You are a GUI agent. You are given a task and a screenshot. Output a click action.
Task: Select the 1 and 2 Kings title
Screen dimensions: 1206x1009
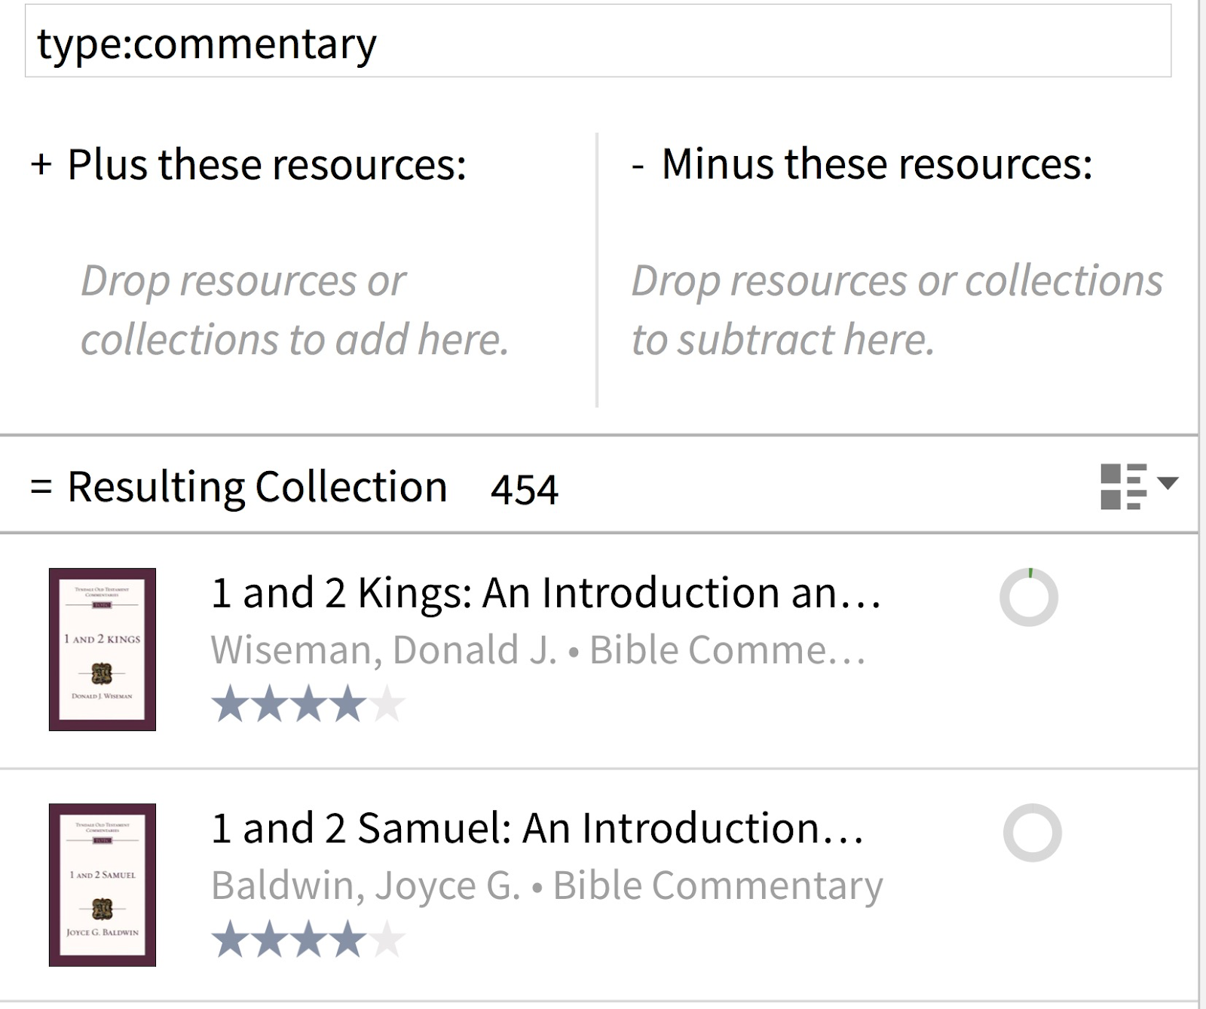546,593
